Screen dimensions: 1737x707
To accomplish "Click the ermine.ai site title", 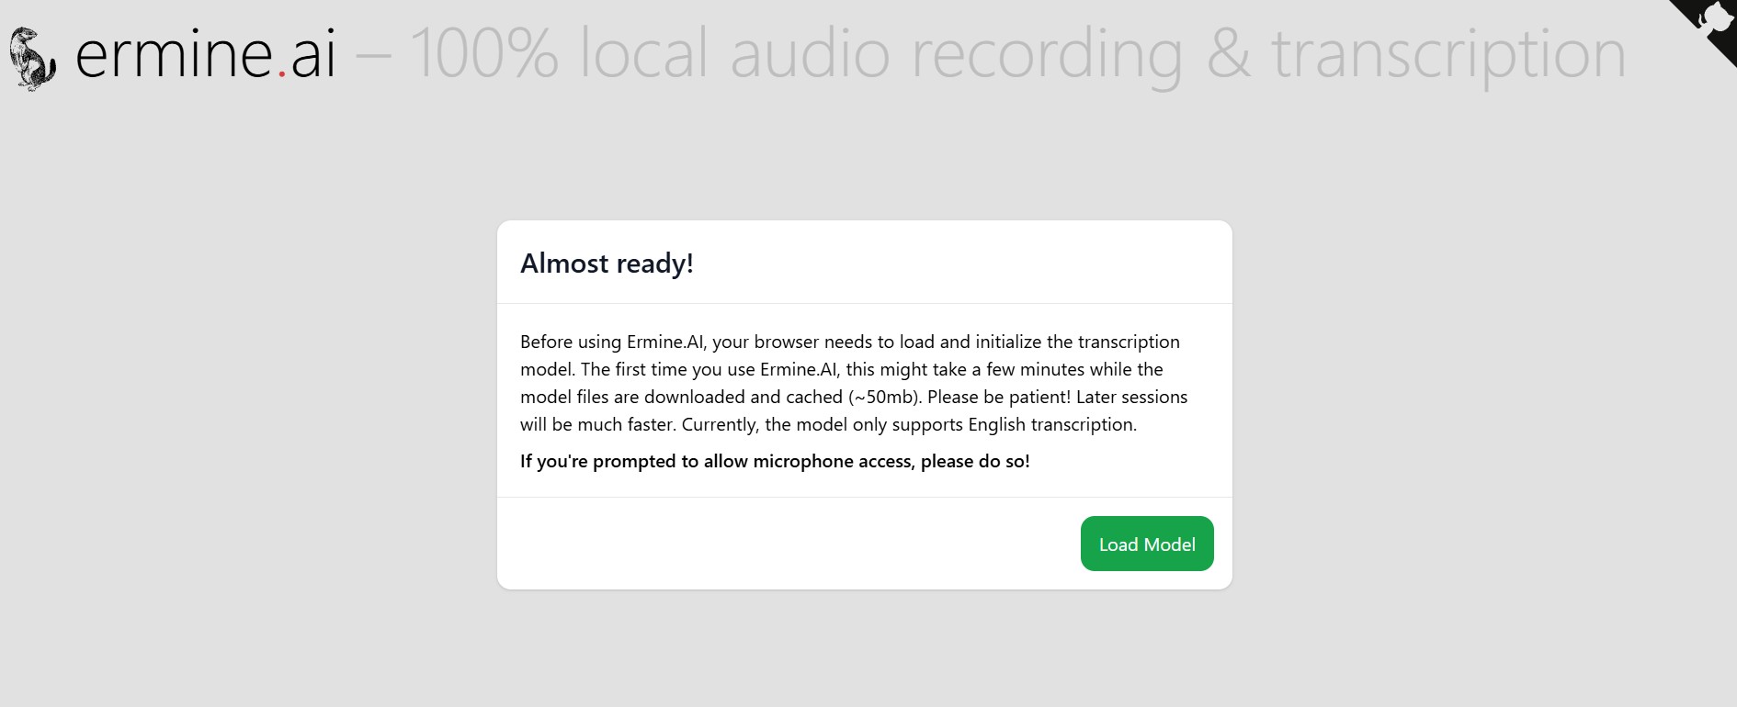I will pyautogui.click(x=204, y=54).
